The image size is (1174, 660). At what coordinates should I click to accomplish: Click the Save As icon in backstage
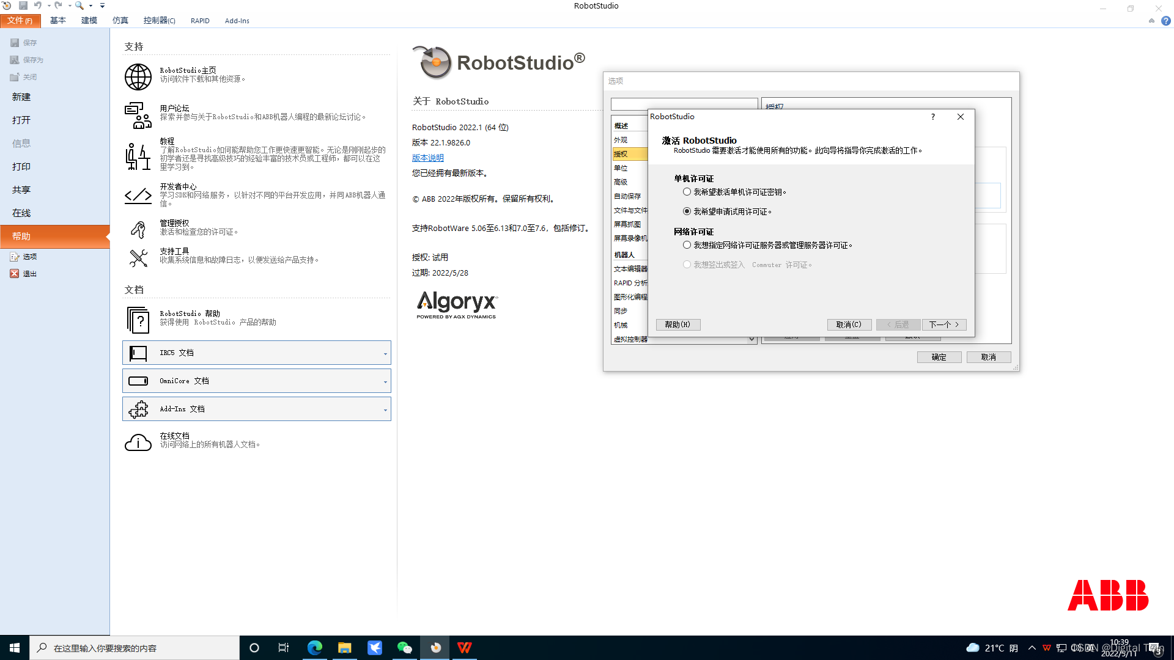(15, 60)
